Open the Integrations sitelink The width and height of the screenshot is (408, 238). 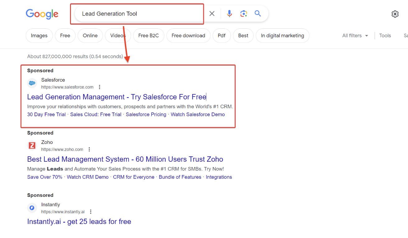pyautogui.click(x=219, y=177)
